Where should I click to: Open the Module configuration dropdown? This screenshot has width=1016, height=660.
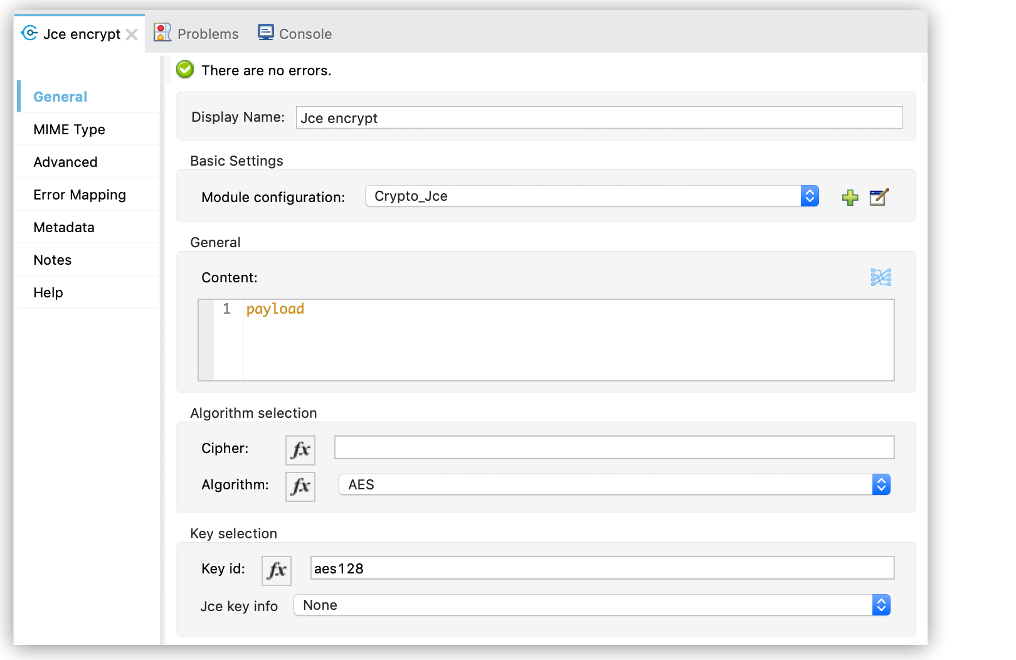click(810, 196)
